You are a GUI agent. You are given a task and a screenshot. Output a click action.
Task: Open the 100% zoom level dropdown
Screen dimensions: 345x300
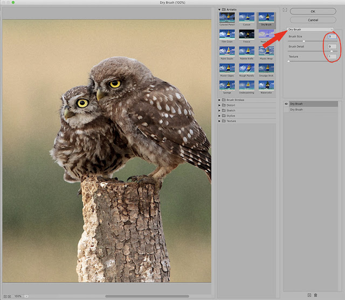(x=26, y=296)
